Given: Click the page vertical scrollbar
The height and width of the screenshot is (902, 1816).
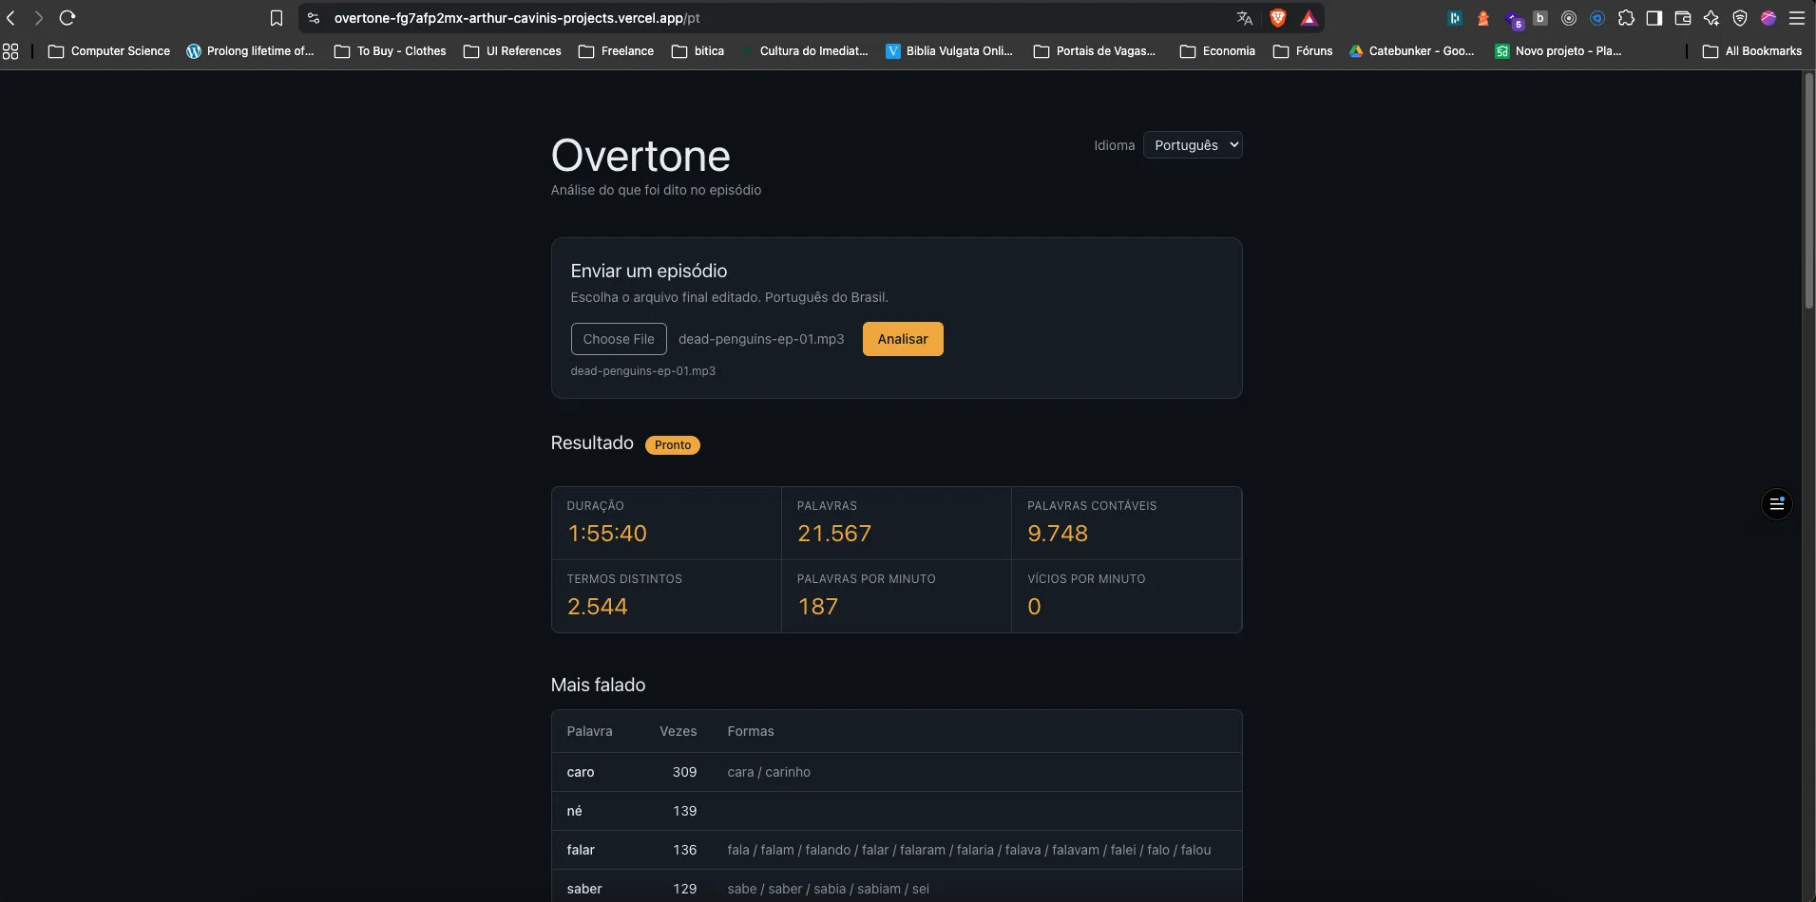Looking at the screenshot, I should 1808,190.
